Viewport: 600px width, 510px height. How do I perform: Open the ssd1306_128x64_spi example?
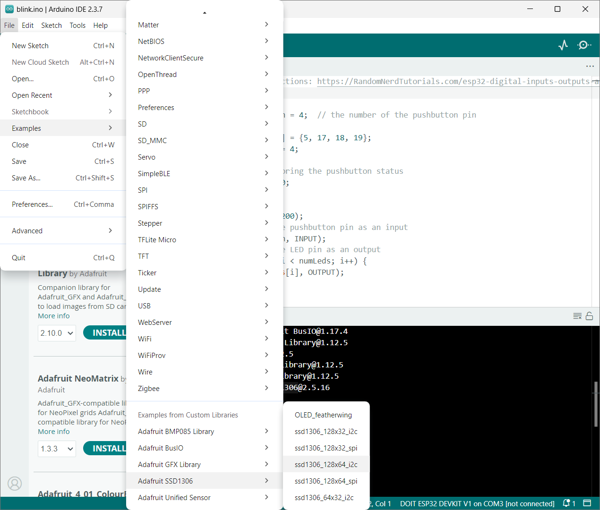coord(326,481)
